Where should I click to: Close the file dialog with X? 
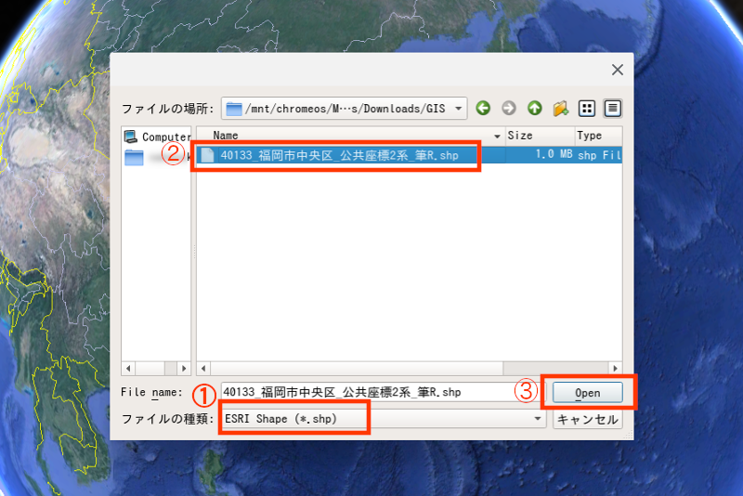tap(617, 70)
